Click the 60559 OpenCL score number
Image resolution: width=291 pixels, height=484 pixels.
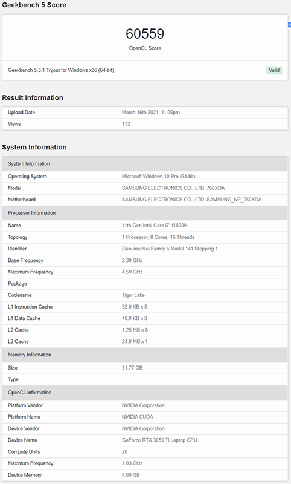click(145, 34)
